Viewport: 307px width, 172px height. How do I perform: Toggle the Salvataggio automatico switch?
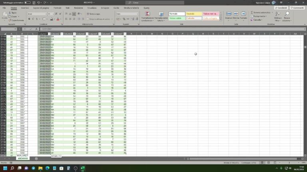coord(28,3)
